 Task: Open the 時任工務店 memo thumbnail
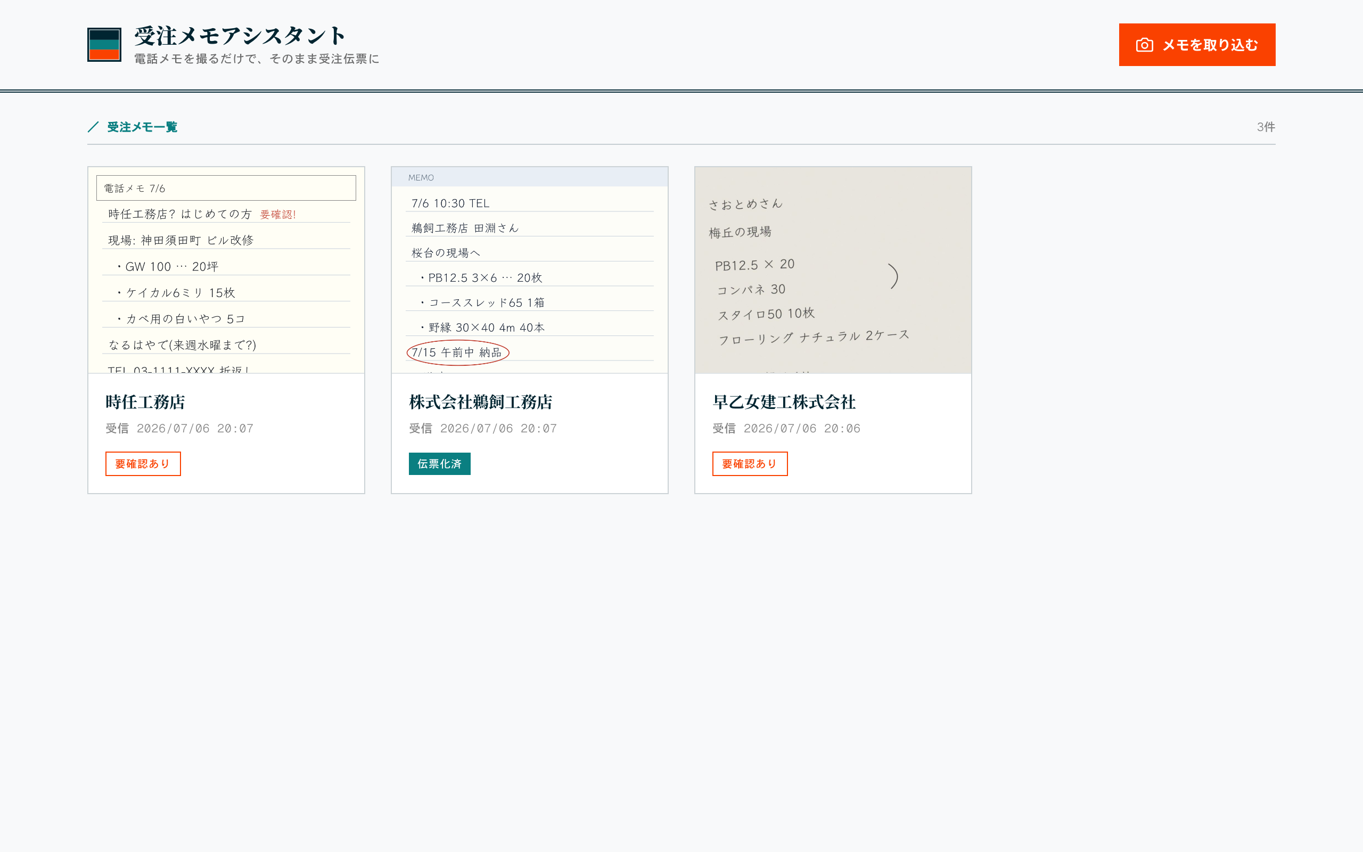pyautogui.click(x=226, y=270)
